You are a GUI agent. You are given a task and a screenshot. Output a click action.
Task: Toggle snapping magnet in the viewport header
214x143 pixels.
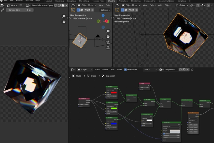(x=198, y=5)
